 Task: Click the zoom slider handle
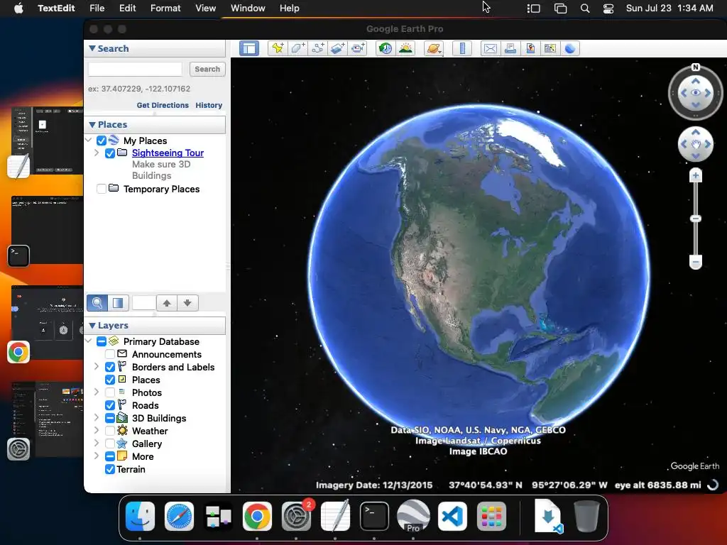pyautogui.click(x=696, y=219)
